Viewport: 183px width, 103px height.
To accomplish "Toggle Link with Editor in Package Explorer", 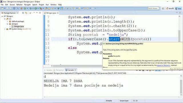I will (x=26, y=13).
